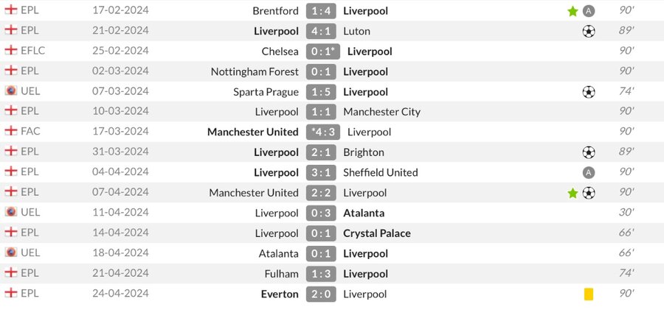664x318 pixels.
Task: Click the assist icon in the Brentford vs Liverpool row
Action: 589,11
